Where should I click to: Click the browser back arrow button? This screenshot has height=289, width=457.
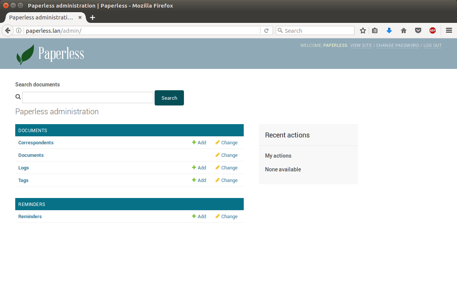tap(7, 30)
